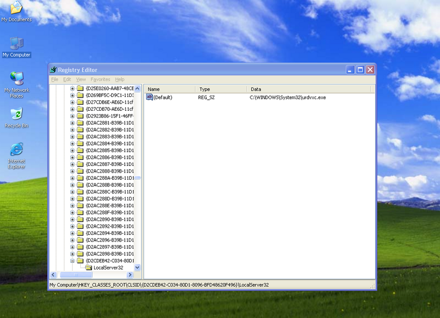The width and height of the screenshot is (440, 318).
Task: Click the tree vertical scrollbar thumb
Action: coord(137,177)
